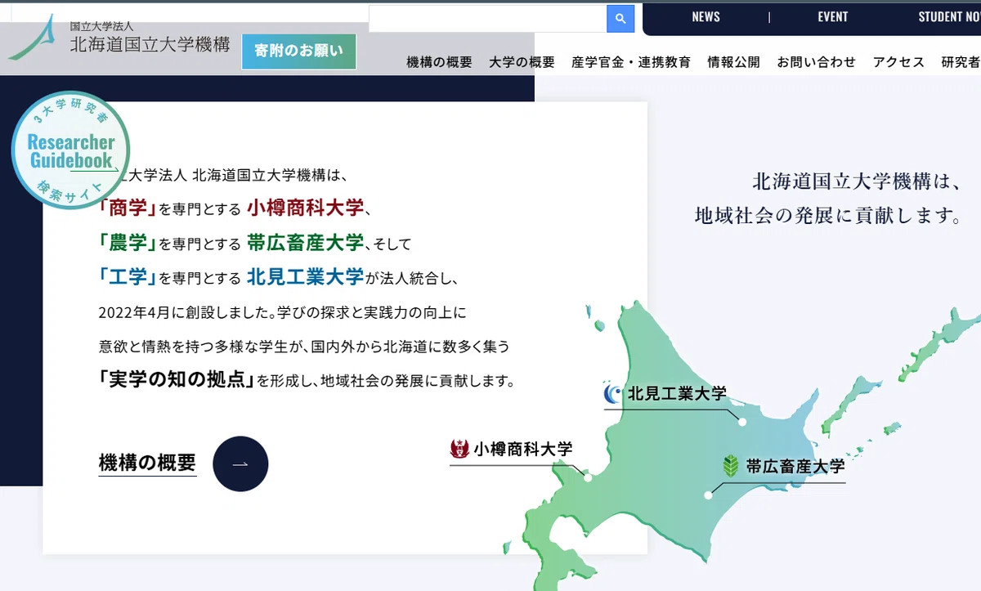Screen dimensions: 981x591
Task: Click blue 北見工業大学 text in paragraph
Action: [x=305, y=277]
